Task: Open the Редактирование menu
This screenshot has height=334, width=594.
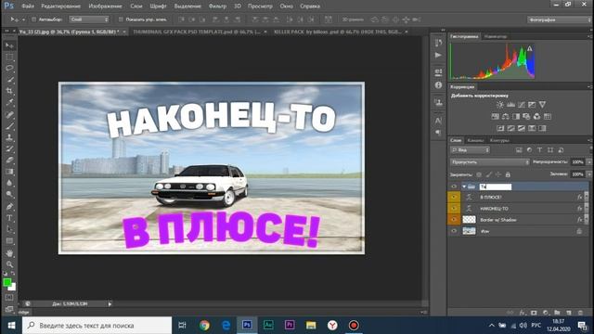Action: 60,6
